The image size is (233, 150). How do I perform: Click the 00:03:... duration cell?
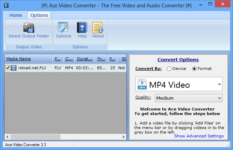(x=85, y=68)
